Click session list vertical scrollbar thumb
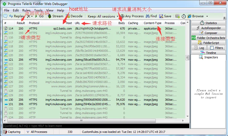Image resolution: width=228 pixels, height=136 pixels. pos(188,58)
